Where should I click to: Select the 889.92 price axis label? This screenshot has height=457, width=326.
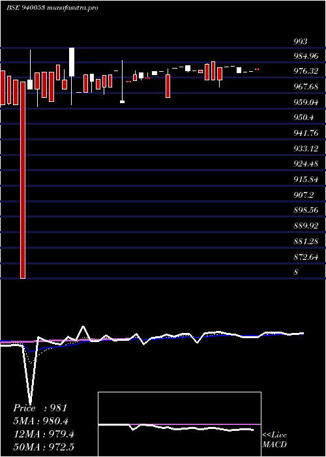click(x=306, y=226)
